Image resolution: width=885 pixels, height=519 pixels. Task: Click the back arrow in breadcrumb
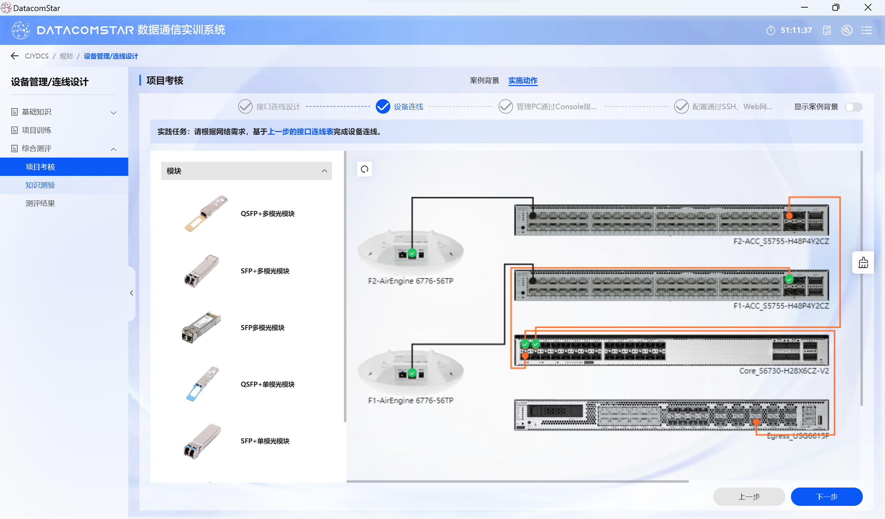pyautogui.click(x=15, y=56)
